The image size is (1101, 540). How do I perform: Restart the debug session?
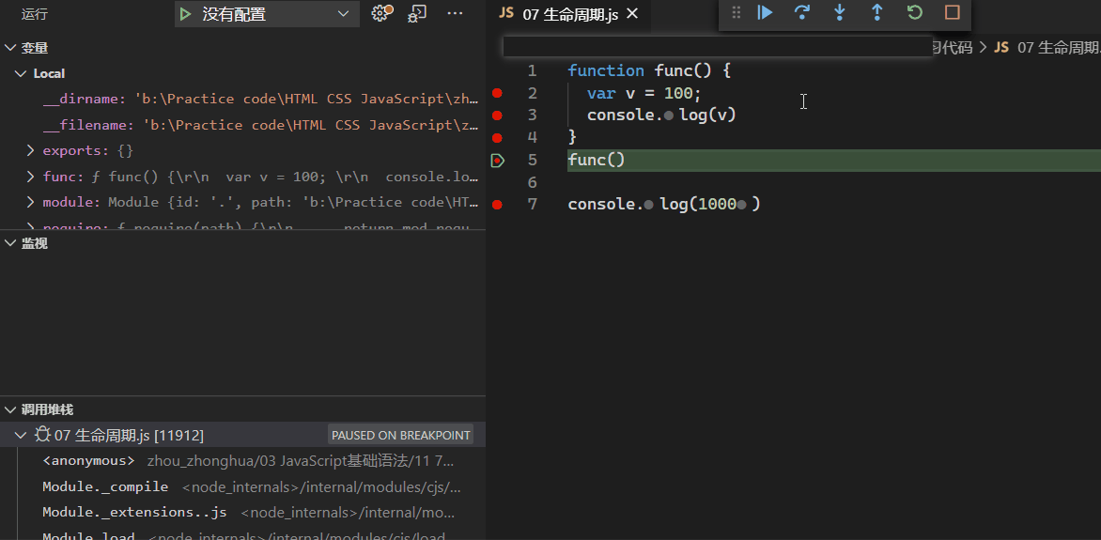pyautogui.click(x=915, y=13)
